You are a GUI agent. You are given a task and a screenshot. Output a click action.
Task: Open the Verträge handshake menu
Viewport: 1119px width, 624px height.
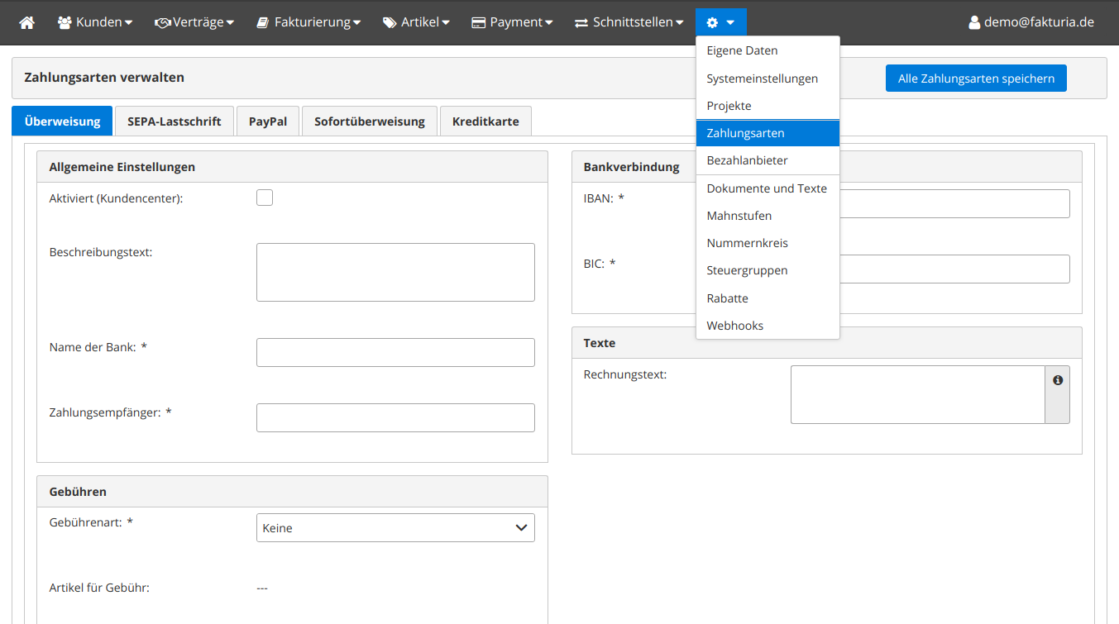click(x=194, y=22)
